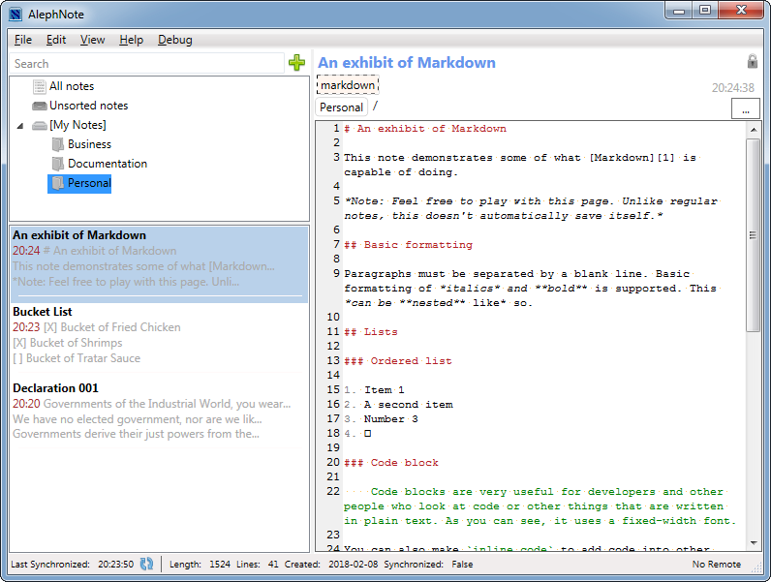Viewport: 771px width, 582px height.
Task: Click the note title An exhibit of Markdown
Action: 407,63
